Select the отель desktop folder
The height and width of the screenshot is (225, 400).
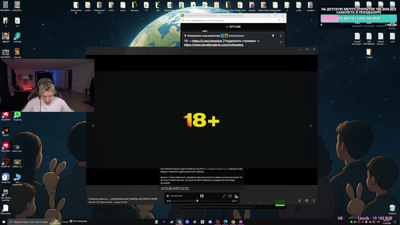tap(111, 7)
